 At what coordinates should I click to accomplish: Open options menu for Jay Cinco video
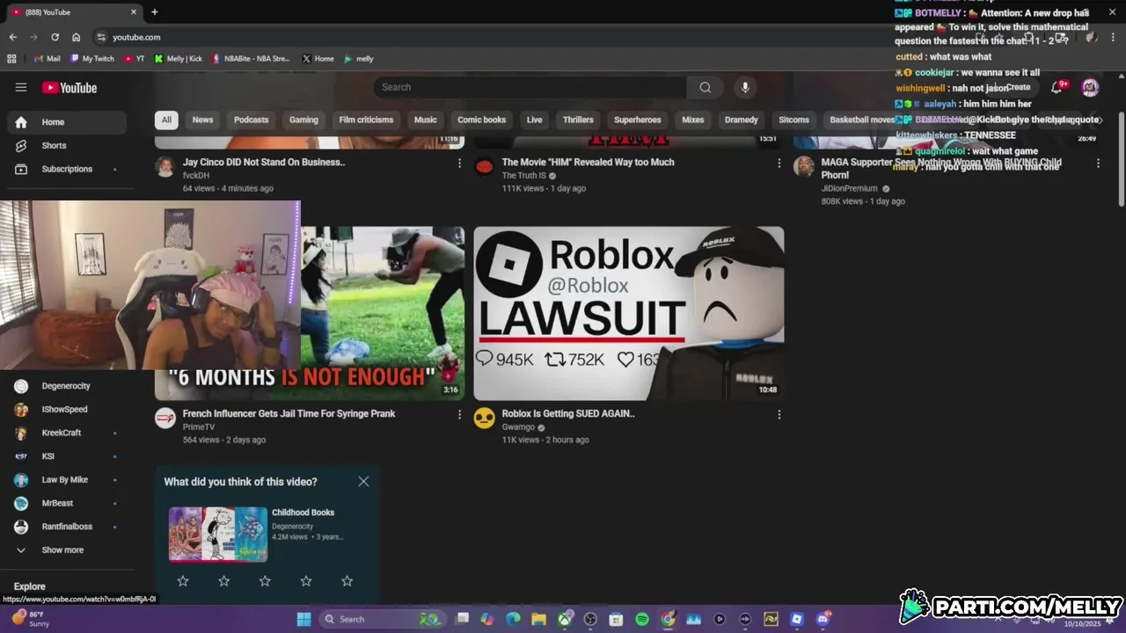pyautogui.click(x=459, y=163)
